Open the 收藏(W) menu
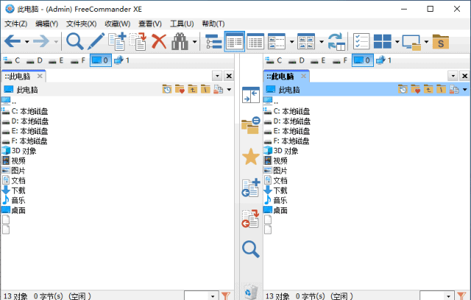 (118, 24)
